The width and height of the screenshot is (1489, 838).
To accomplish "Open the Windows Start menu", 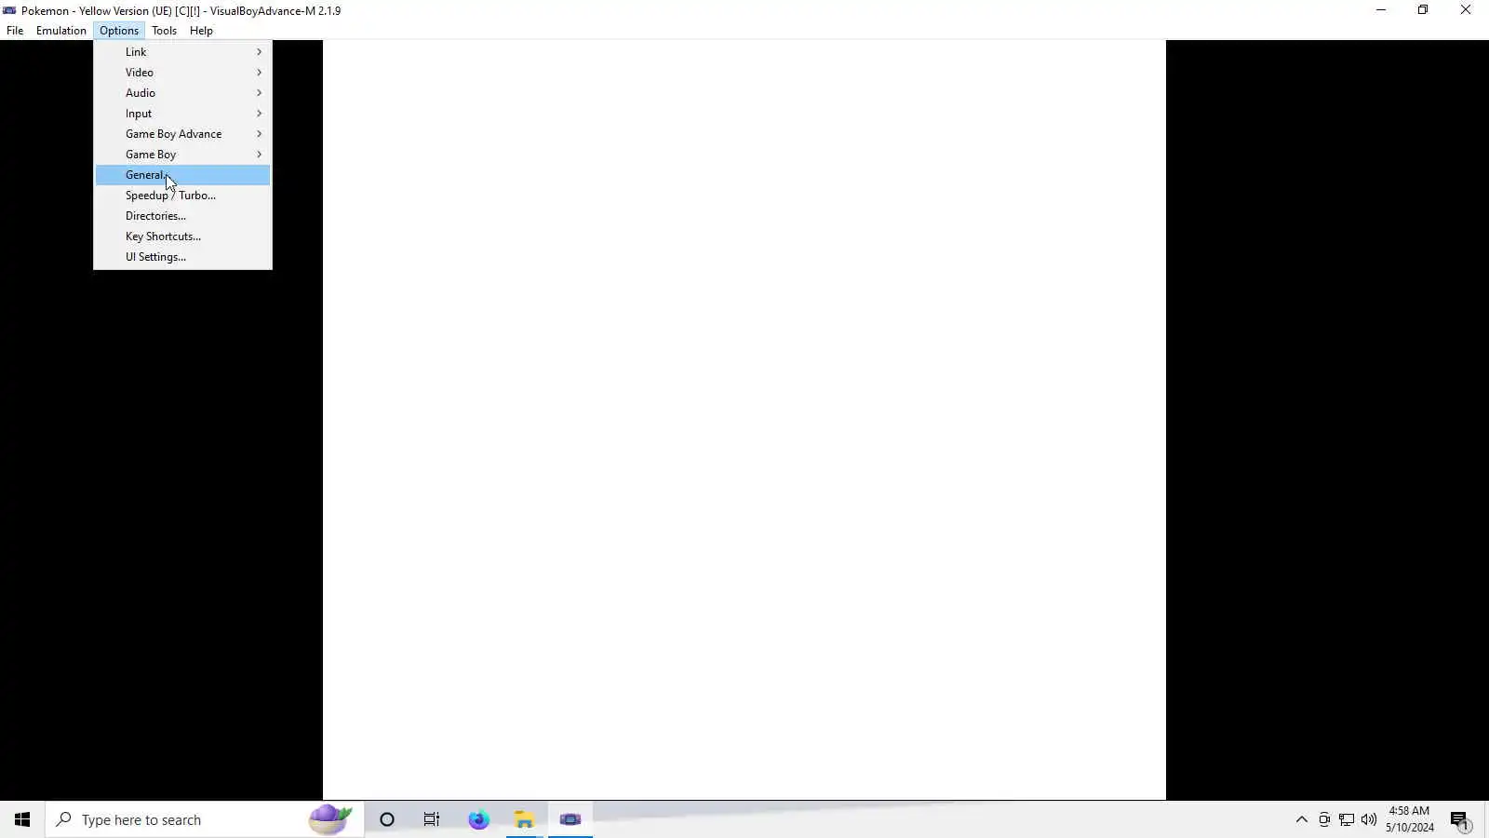I will (22, 819).
